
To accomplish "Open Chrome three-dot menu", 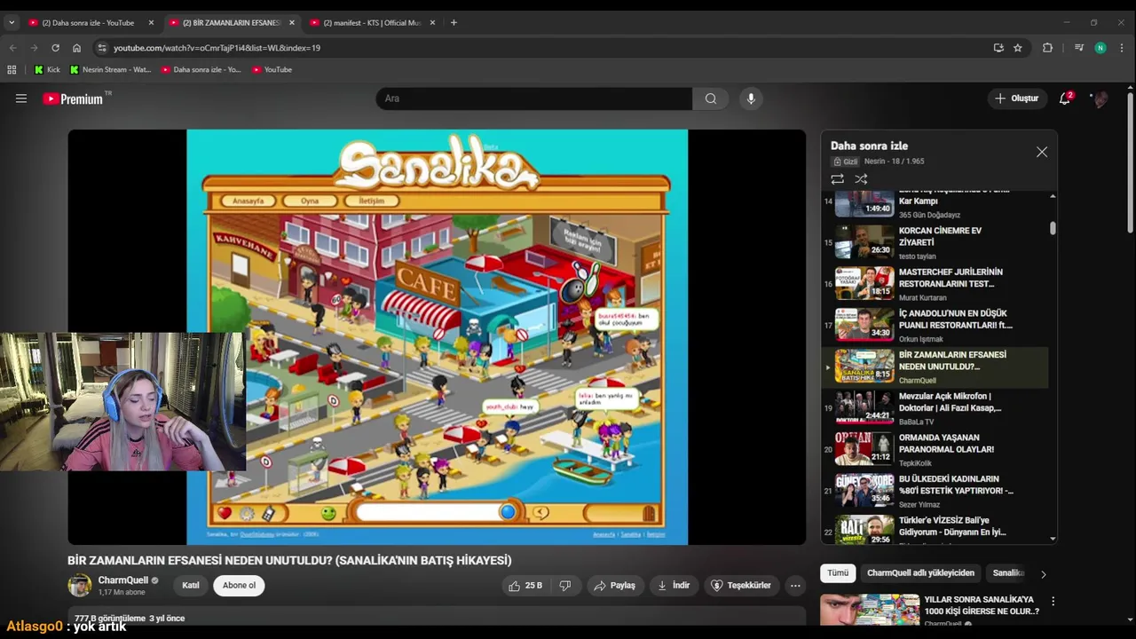I will click(x=1122, y=48).
